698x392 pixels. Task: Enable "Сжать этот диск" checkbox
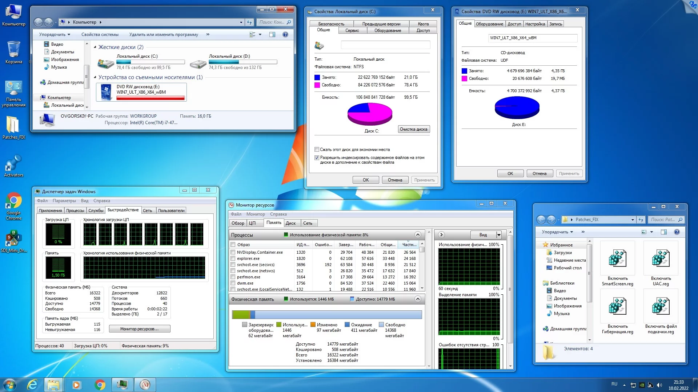[317, 150]
